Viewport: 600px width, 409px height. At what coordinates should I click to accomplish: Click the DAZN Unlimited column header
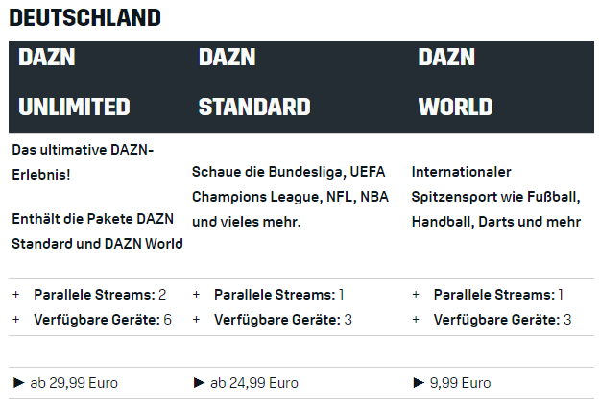[x=74, y=82]
